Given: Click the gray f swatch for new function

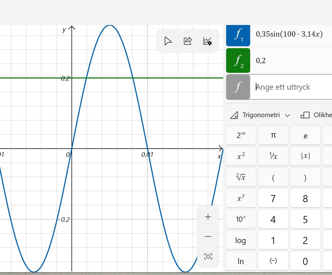Looking at the screenshot, I should coord(238,87).
